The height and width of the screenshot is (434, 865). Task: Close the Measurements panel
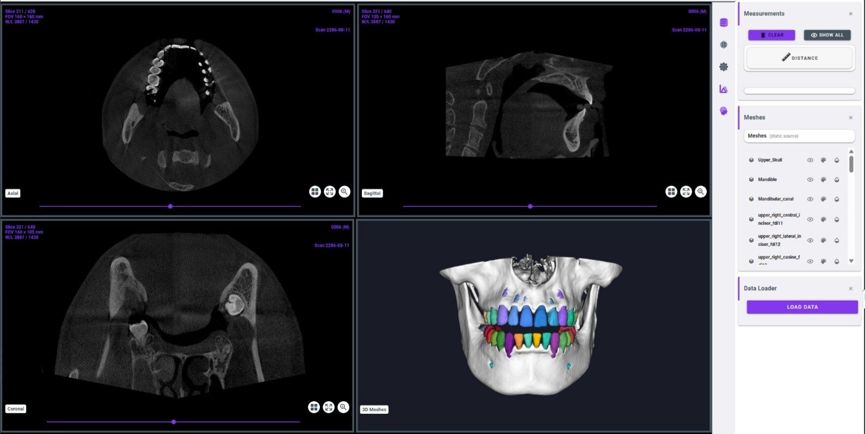click(x=851, y=14)
